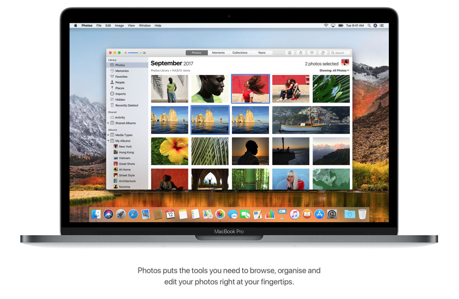Open the shared Activity feed
Image resolution: width=459 pixels, height=299 pixels.
pyautogui.click(x=120, y=117)
